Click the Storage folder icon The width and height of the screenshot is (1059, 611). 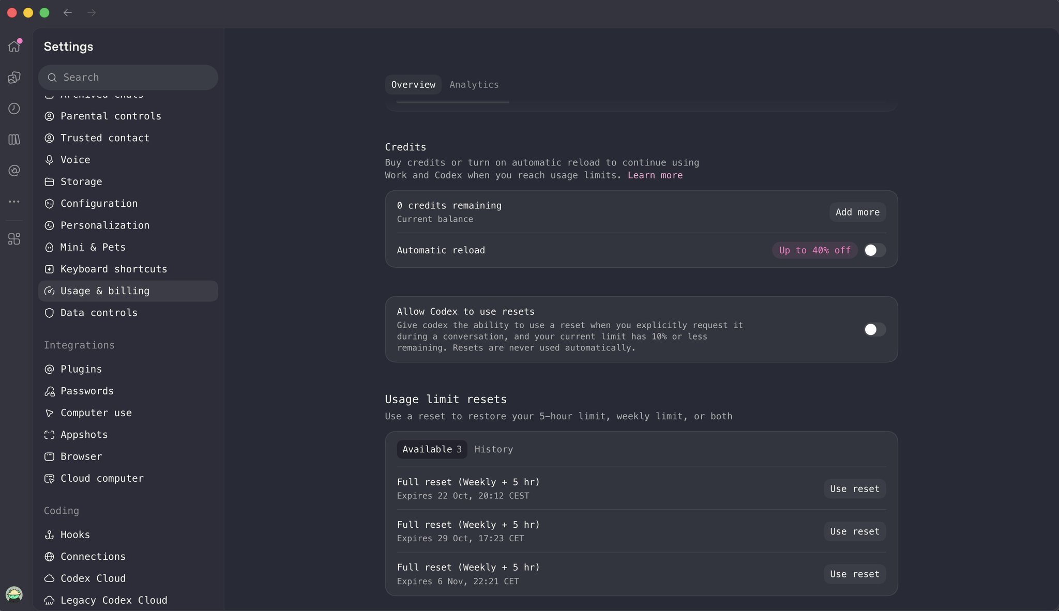49,181
